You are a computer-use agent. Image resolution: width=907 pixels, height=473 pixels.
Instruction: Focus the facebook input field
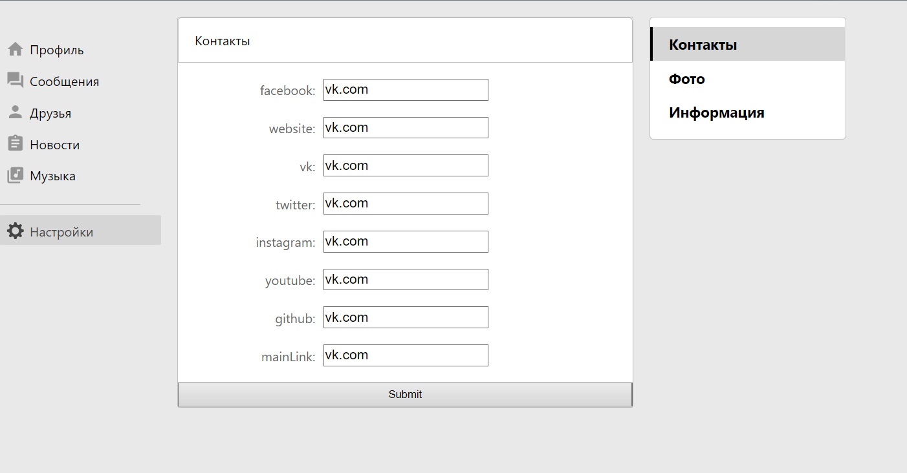pos(406,90)
